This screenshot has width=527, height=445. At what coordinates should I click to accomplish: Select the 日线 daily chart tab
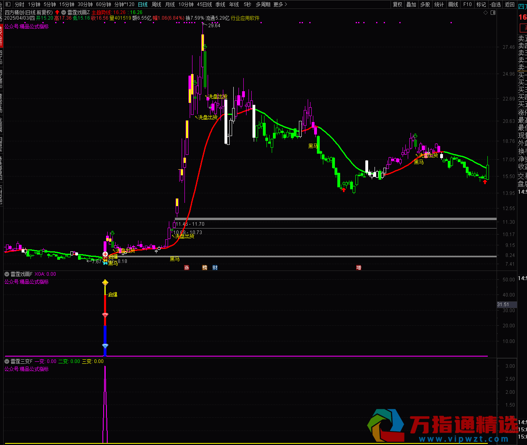142,4
